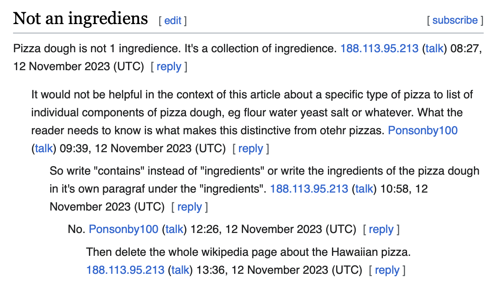Click edit link beside section heading

tap(173, 21)
